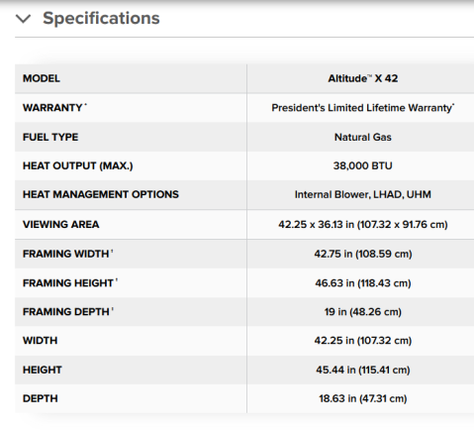This screenshot has height=430, width=475.
Task: Select the VIEWING AREA label
Action: point(61,225)
